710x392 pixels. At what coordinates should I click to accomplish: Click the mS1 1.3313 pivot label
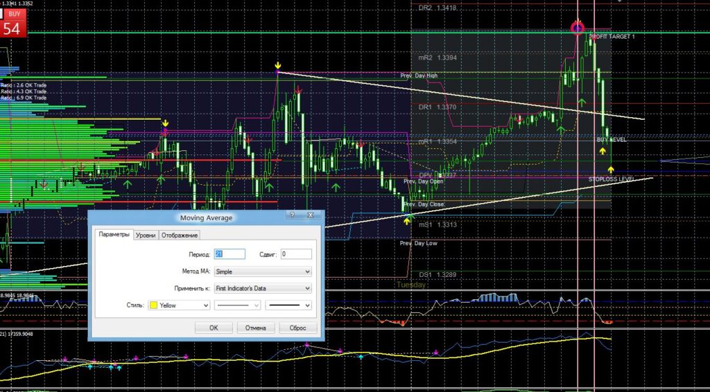point(438,224)
